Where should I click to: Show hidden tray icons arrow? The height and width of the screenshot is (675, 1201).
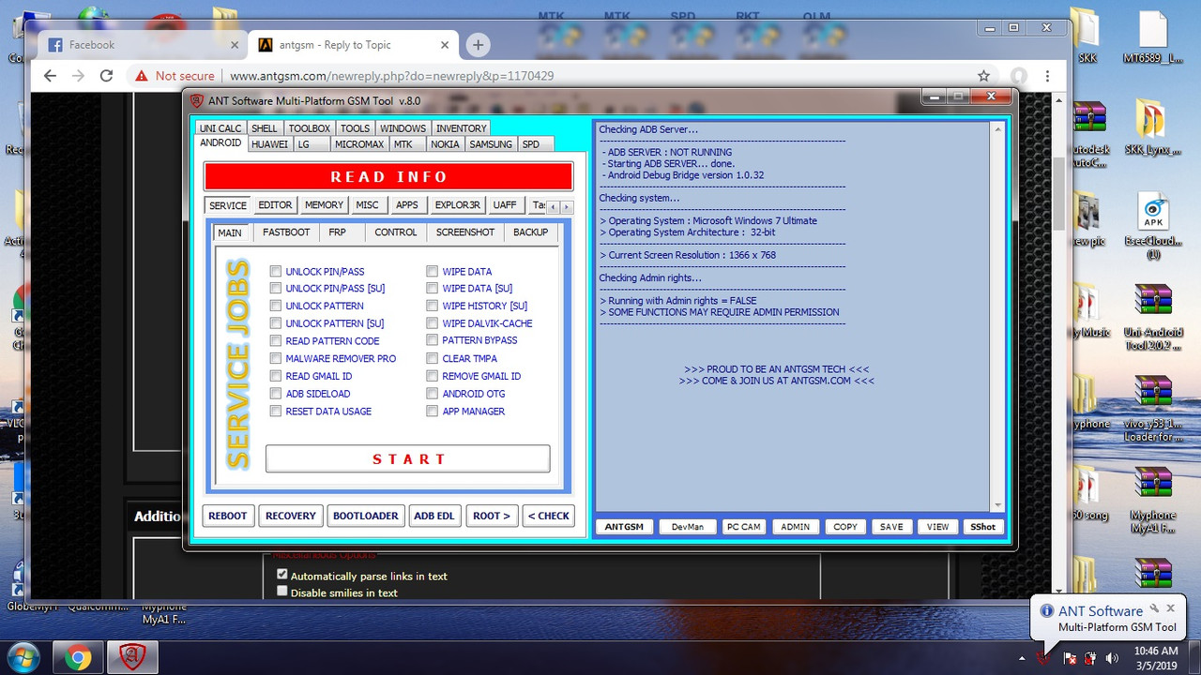pyautogui.click(x=1023, y=658)
